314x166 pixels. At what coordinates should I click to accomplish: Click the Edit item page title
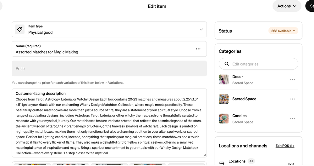coord(157,6)
